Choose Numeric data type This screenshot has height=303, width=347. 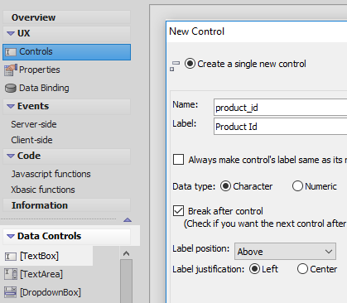297,186
